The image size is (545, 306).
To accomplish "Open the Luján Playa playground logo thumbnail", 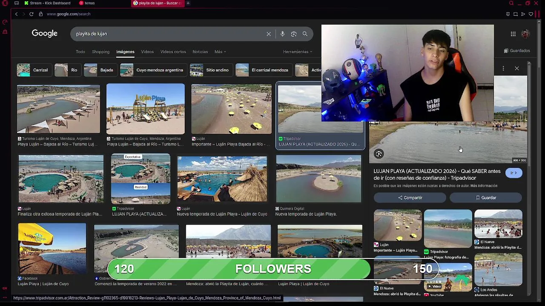I will pyautogui.click(x=146, y=109).
